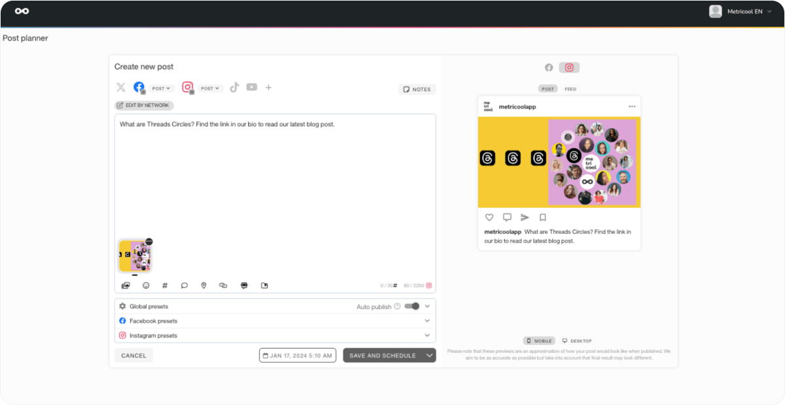Viewport: 785px width, 405px height.
Task: Select the X (Twitter) network icon
Action: tap(121, 88)
